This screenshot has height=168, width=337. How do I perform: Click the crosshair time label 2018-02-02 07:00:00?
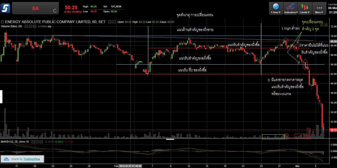point(130,166)
